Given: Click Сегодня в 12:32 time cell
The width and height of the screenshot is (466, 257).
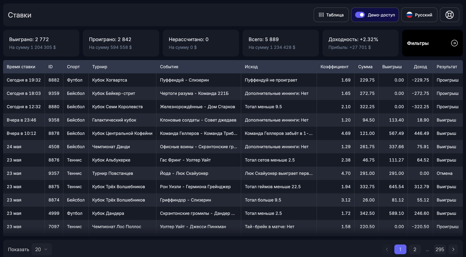Looking at the screenshot, I should (24, 107).
